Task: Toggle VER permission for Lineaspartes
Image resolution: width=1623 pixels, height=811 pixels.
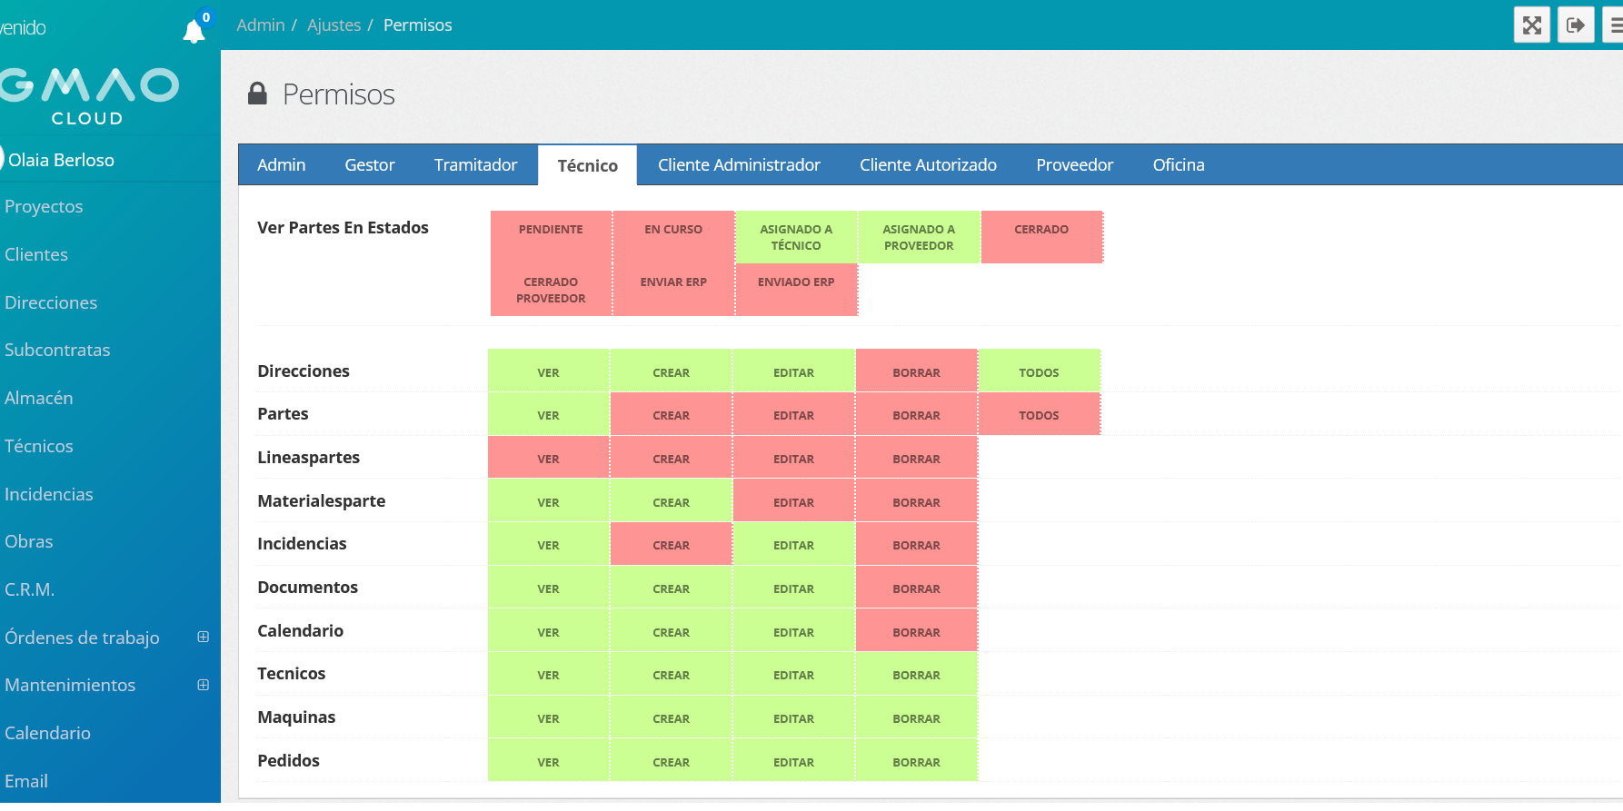Action: tap(548, 458)
